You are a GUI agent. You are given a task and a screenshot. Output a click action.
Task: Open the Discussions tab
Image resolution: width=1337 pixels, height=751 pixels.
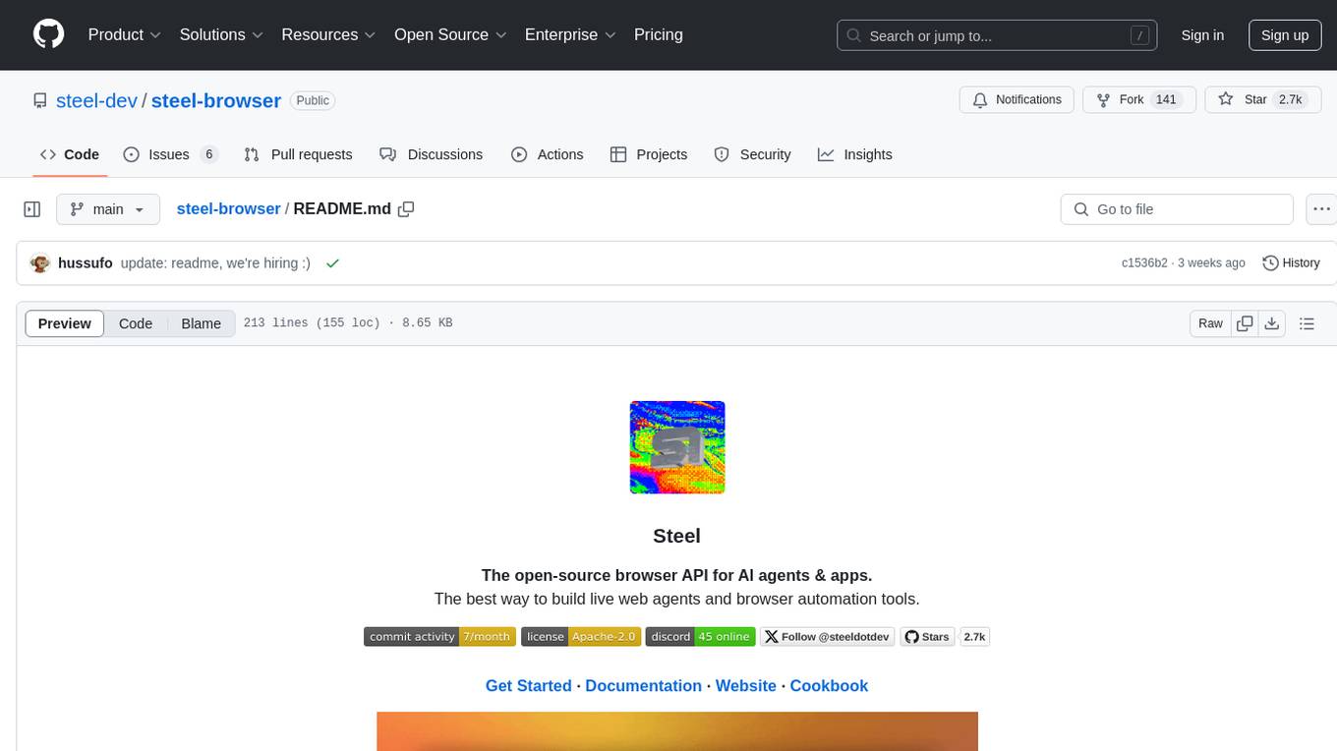pos(431,154)
